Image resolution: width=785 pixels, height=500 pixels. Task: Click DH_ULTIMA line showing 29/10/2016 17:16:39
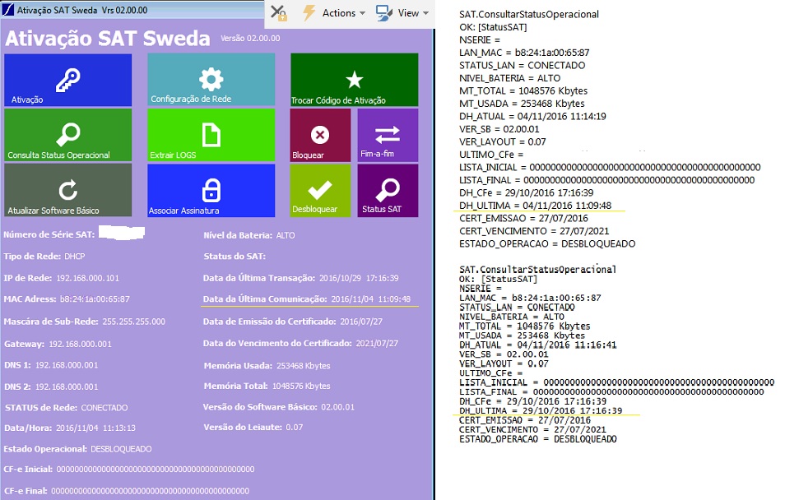click(541, 411)
